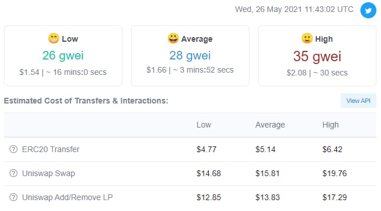Click the Average column header
The image size is (381, 211).
270,125
